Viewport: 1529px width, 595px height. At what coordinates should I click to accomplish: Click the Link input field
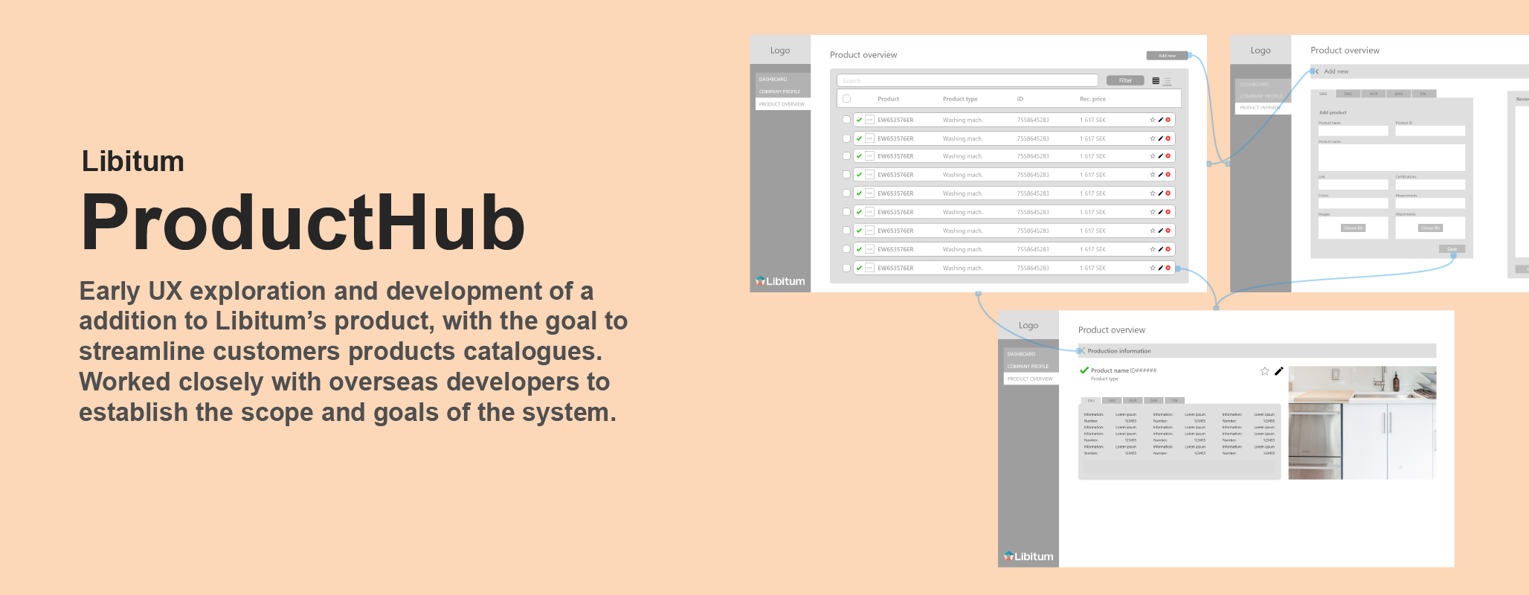point(1353,184)
